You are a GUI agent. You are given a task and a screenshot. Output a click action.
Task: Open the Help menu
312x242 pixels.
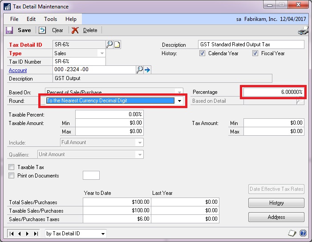[x=71, y=19]
